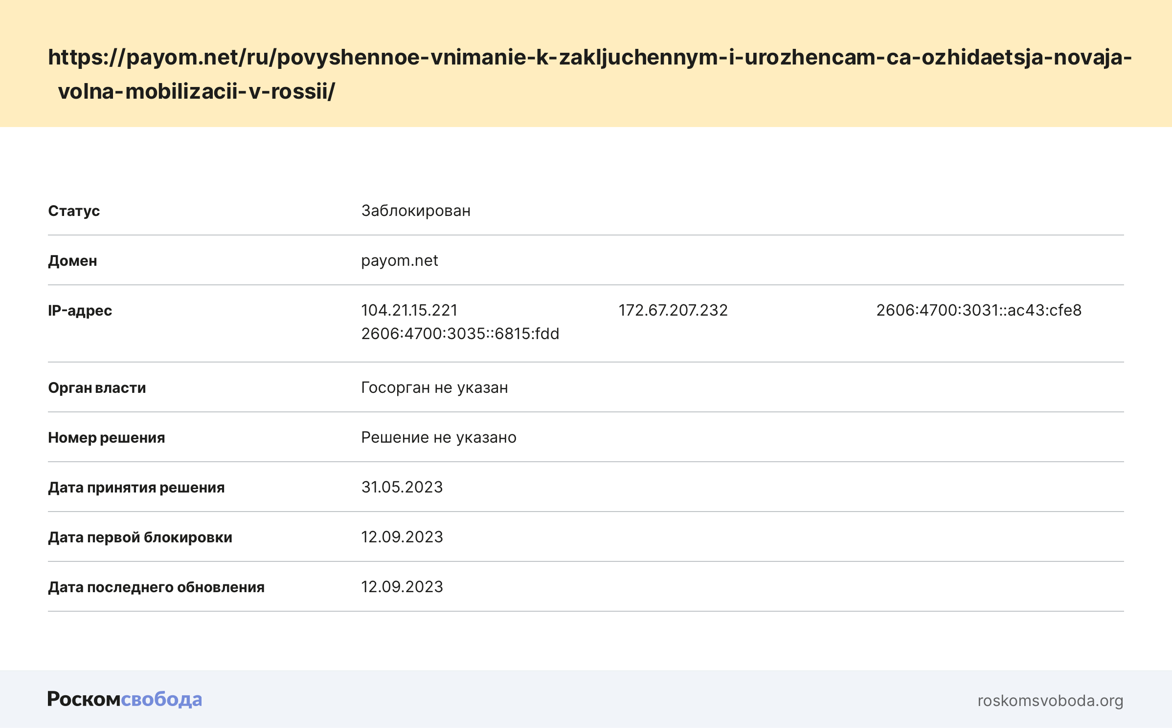Viewport: 1172px width, 728px height.
Task: Select IP address 104.21.15.221
Action: coord(409,310)
